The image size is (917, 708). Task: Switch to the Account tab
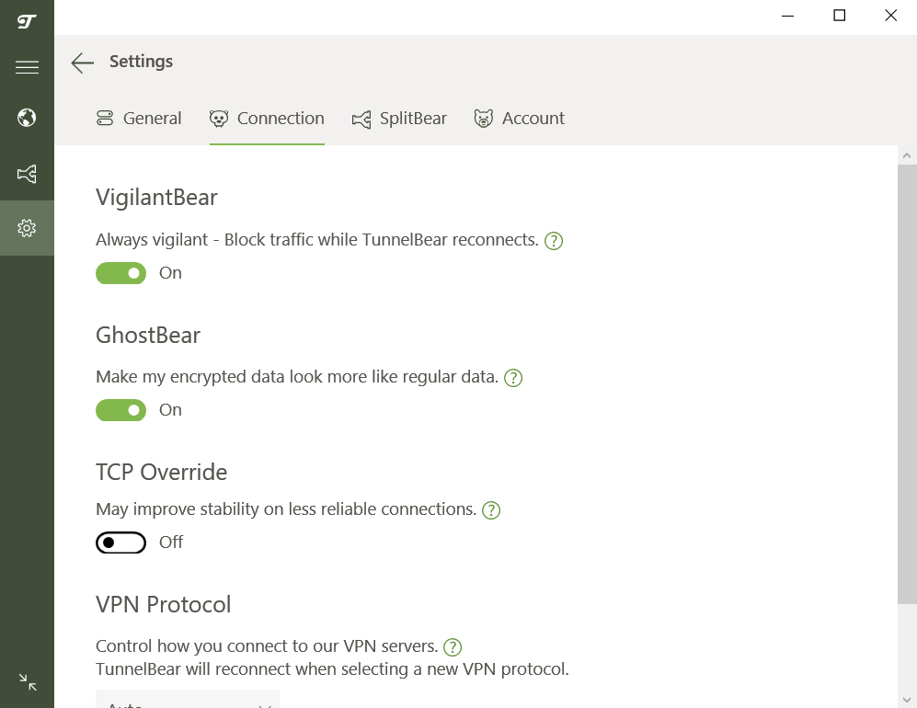click(x=520, y=119)
